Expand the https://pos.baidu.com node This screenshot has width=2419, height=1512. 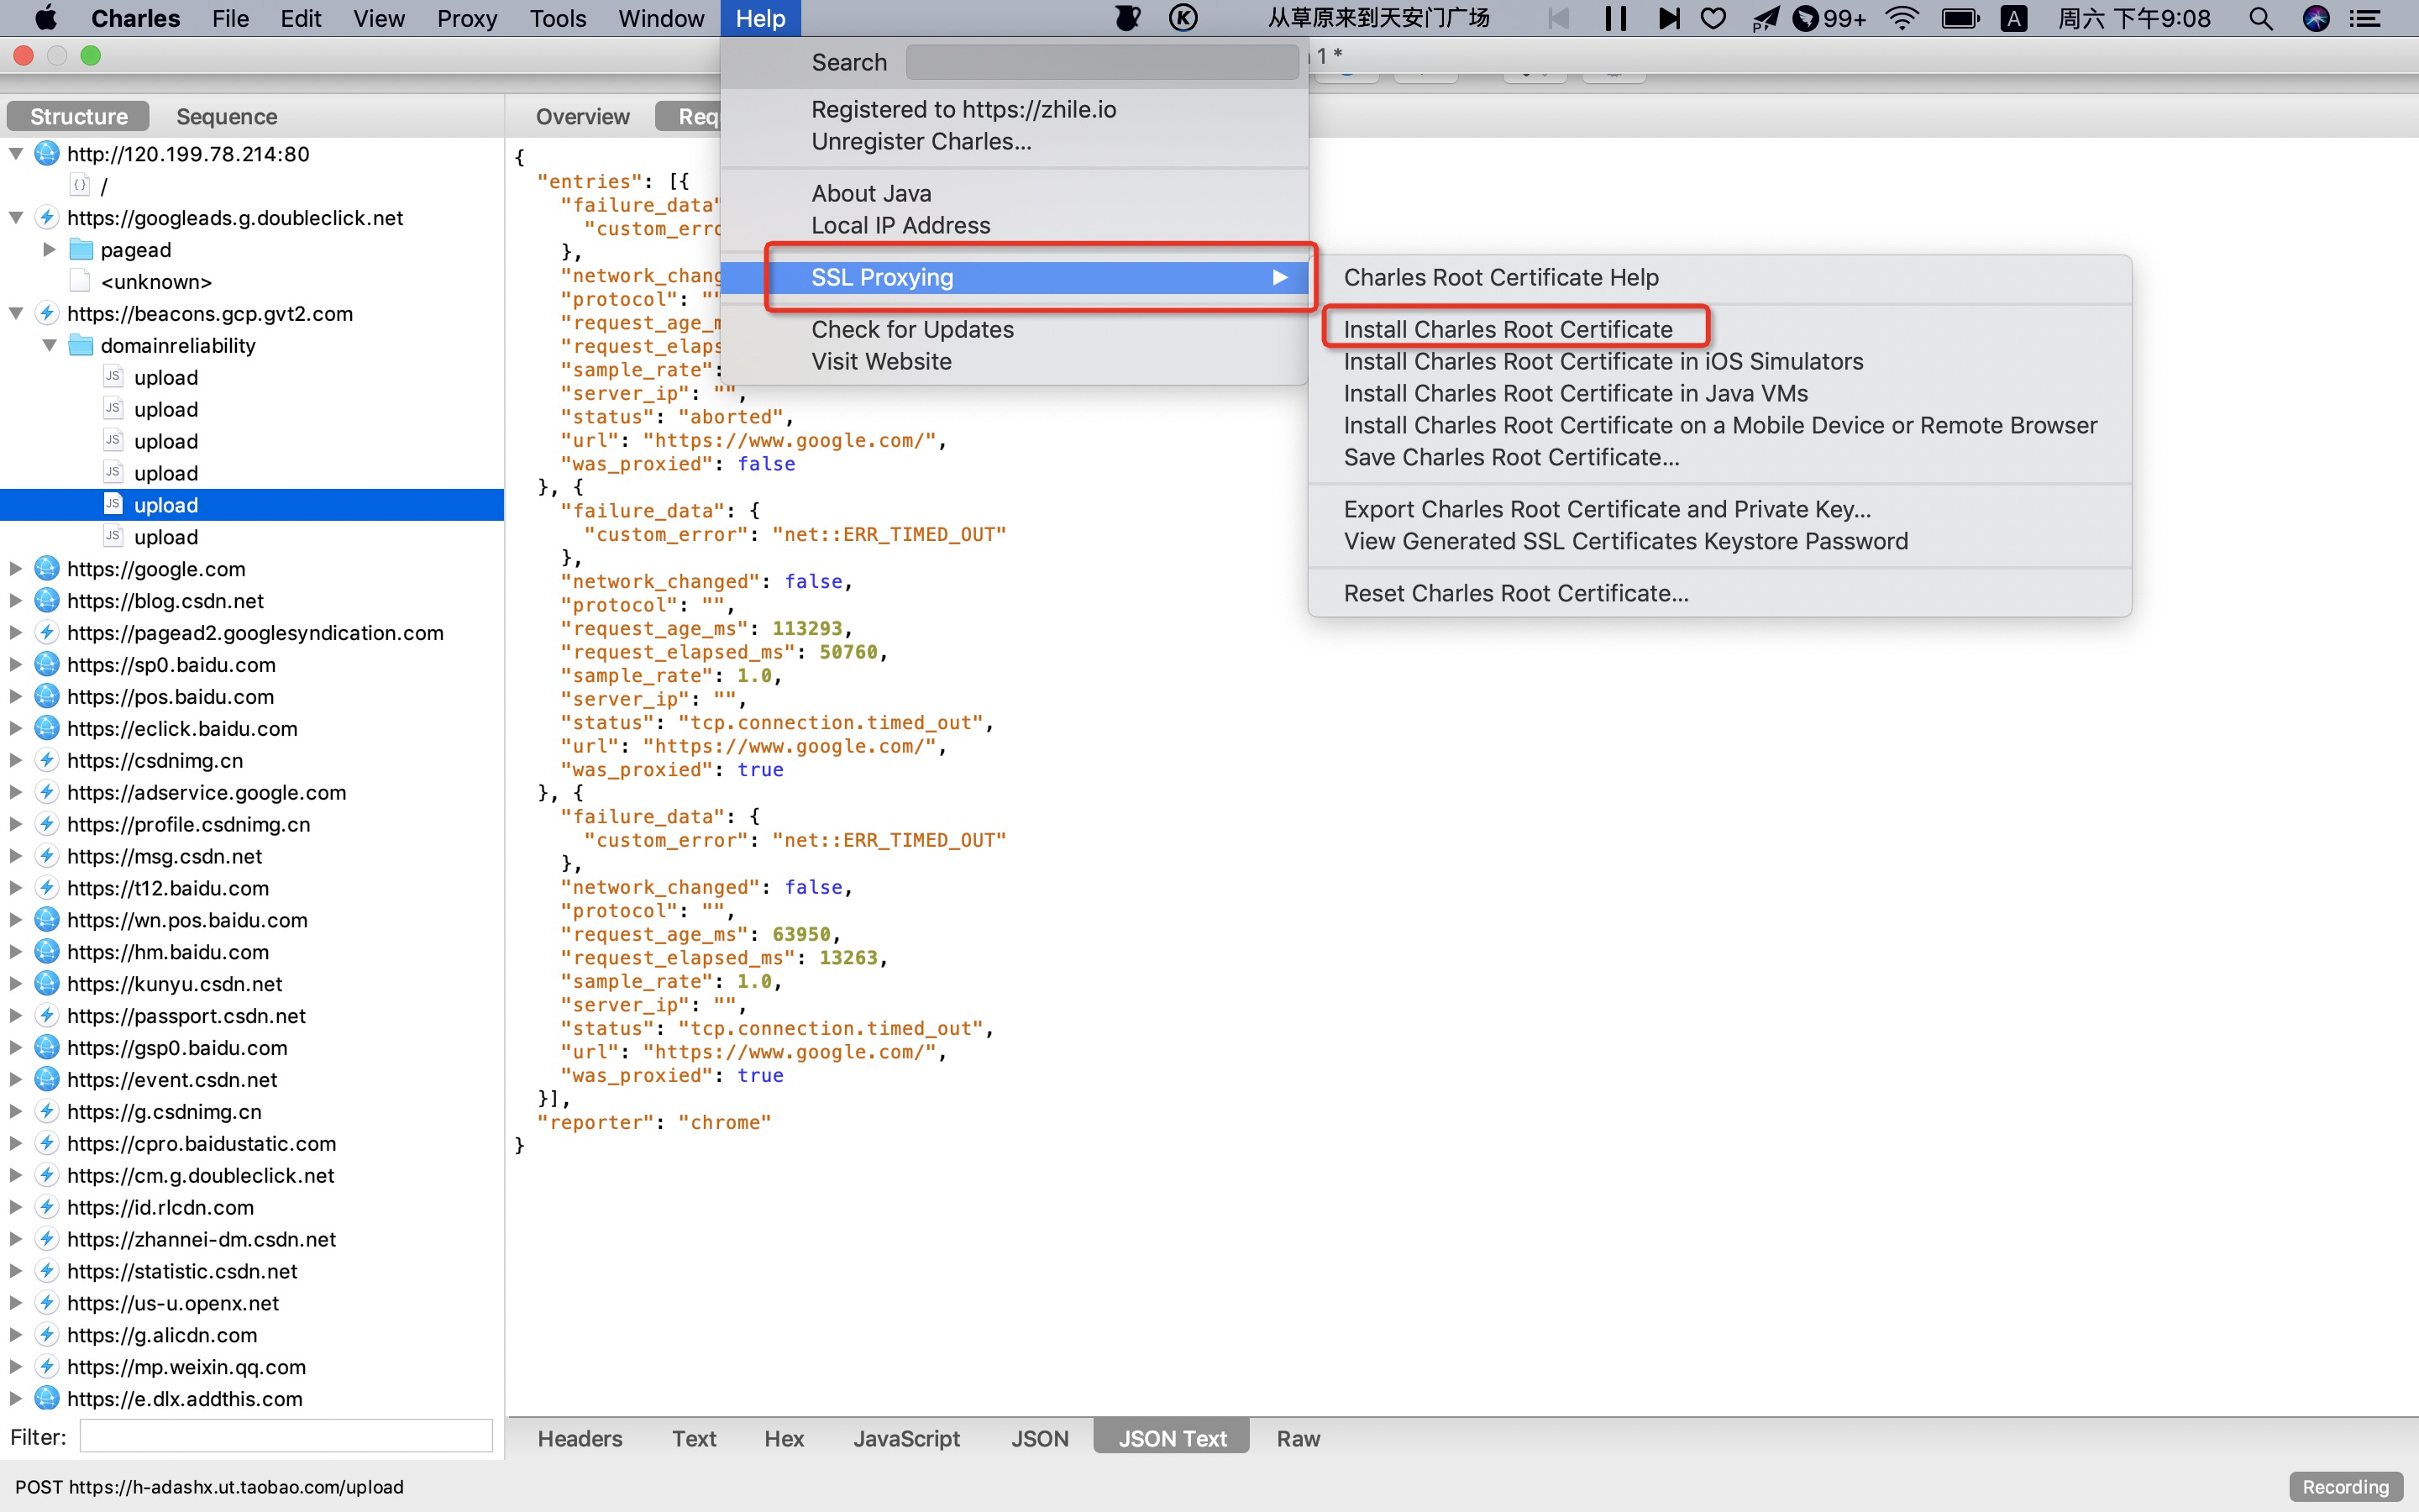(16, 697)
